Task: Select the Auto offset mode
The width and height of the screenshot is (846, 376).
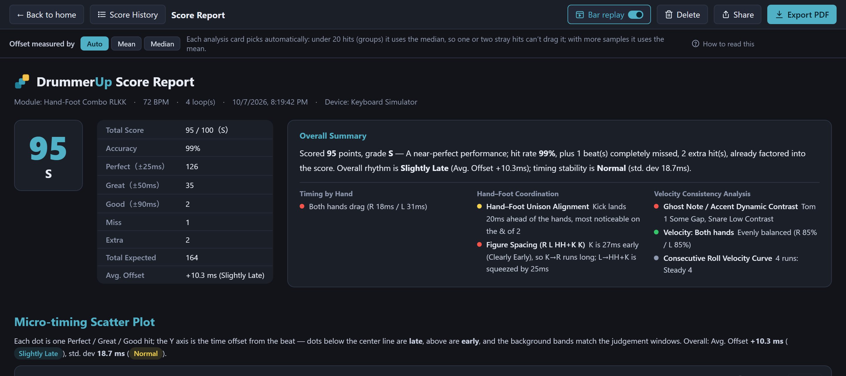Action: 95,44
